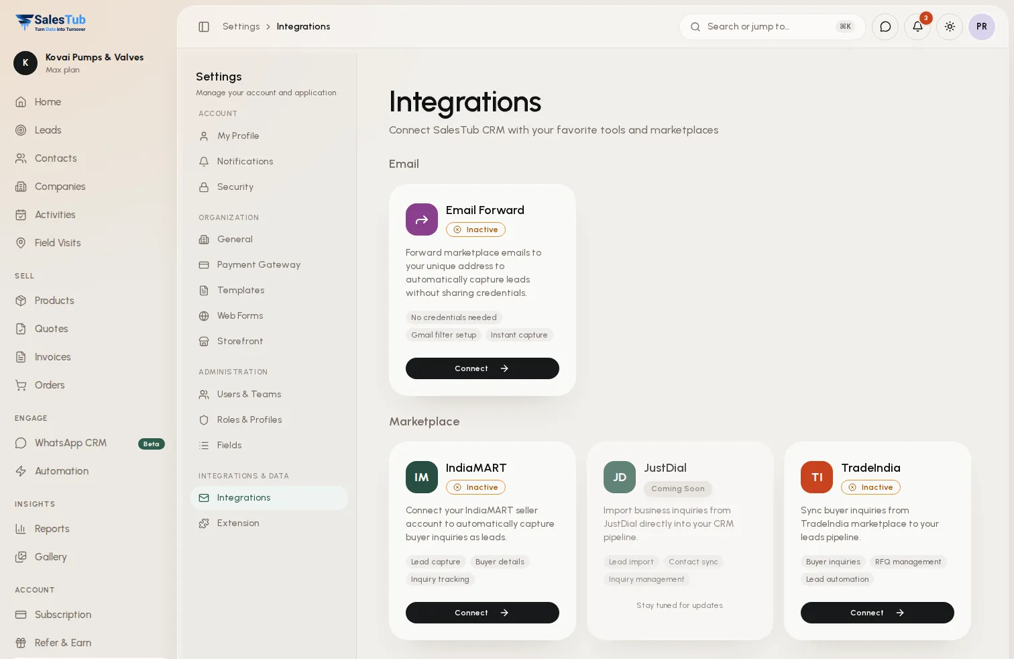
Task: Open Automation in the sidebar
Action: (89, 471)
